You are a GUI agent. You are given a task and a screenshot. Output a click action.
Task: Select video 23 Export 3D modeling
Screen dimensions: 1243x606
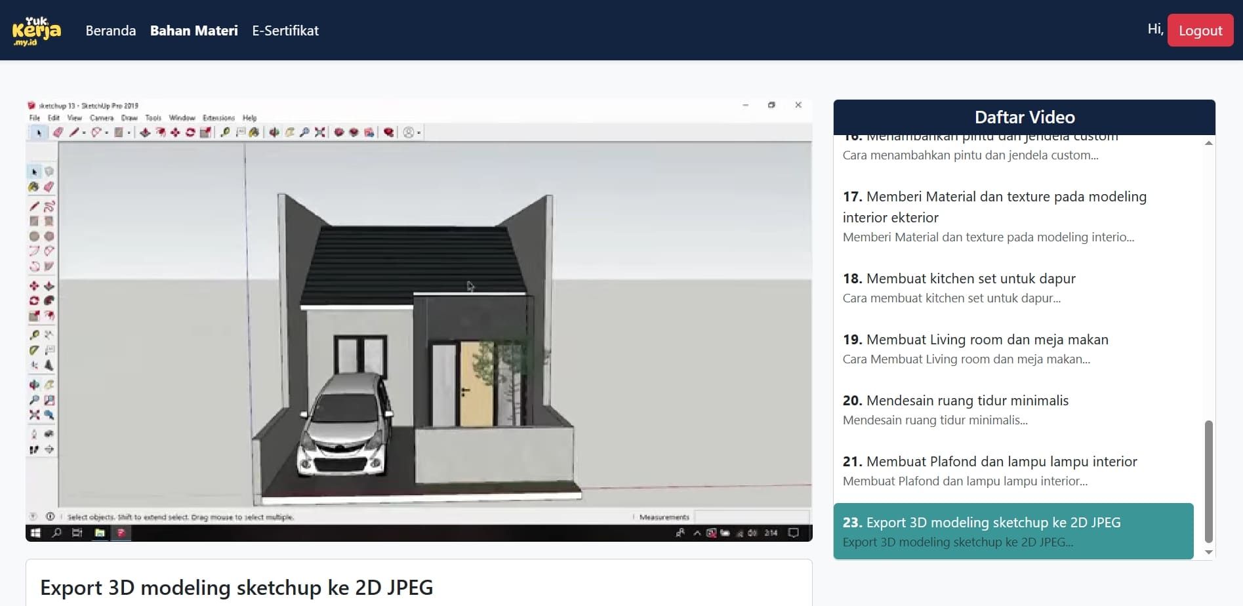[1013, 531]
